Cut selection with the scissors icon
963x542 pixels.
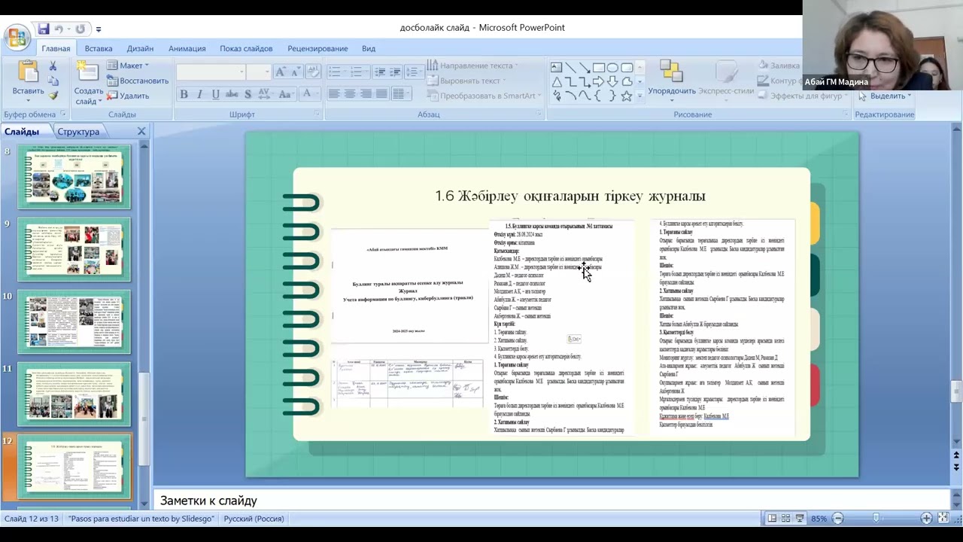pos(53,66)
